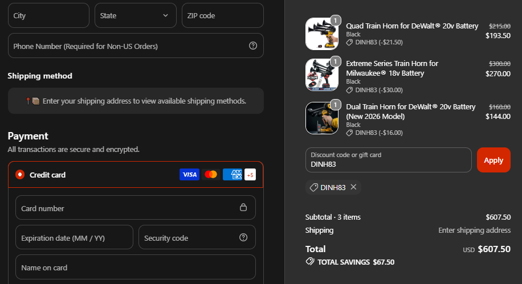Screen dimensions: 522x284
Task: Click the tag icon in DINH83 chip
Action: point(313,188)
